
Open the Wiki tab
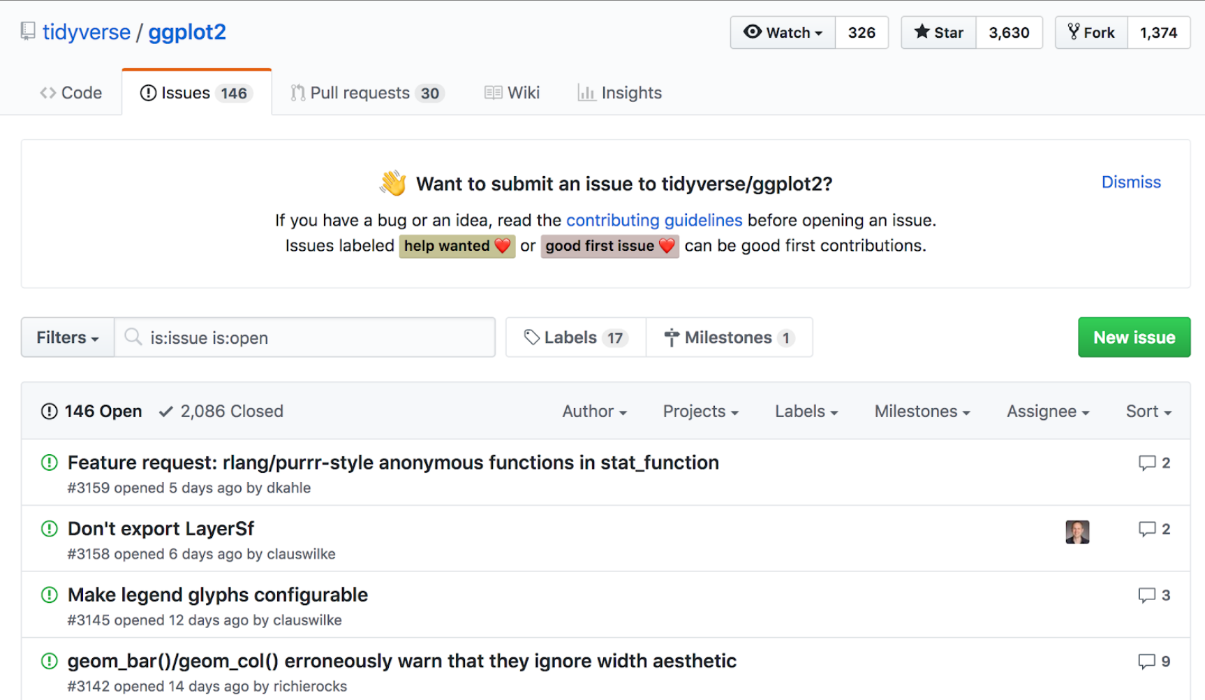[x=512, y=93]
